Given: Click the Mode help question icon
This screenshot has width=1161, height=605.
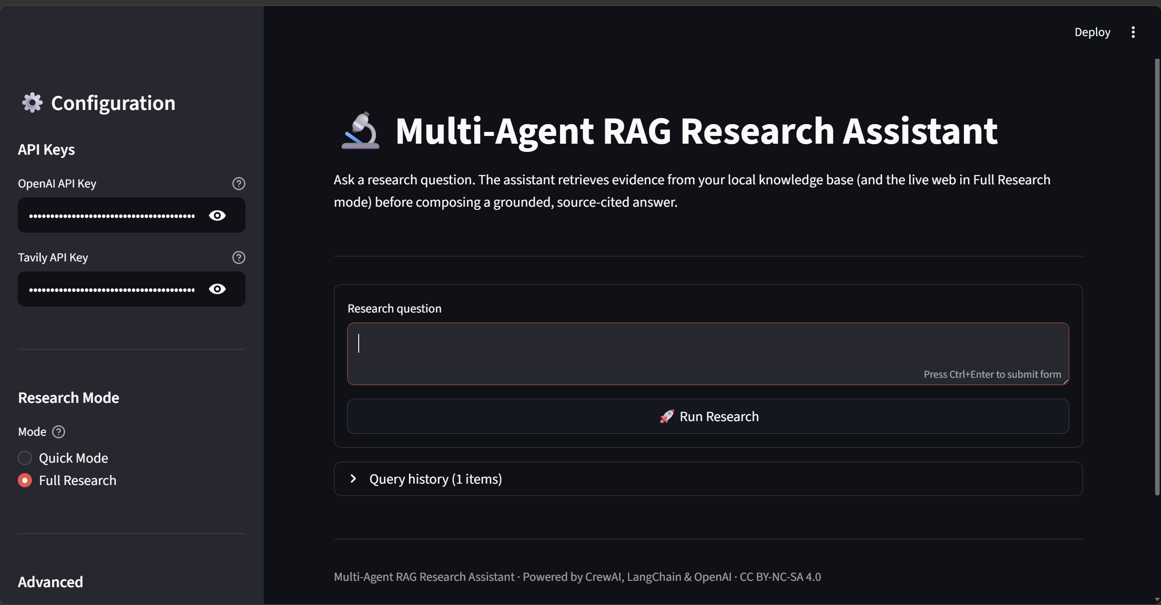Looking at the screenshot, I should [58, 432].
